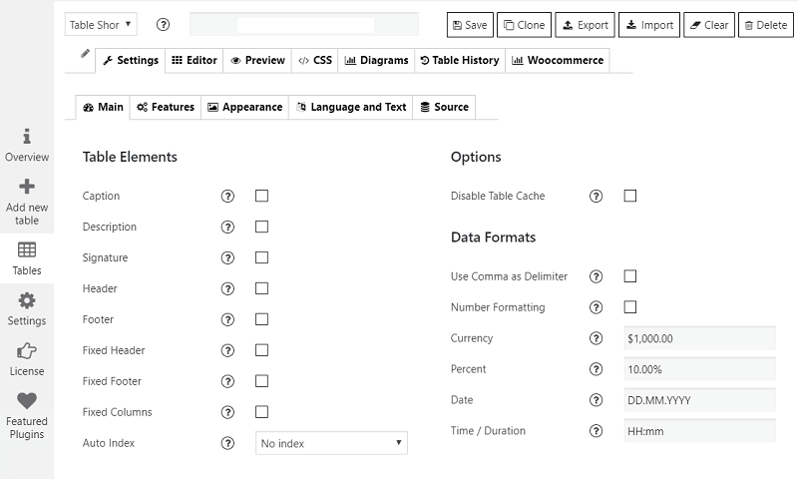Click help icon next to Caption
Image resolution: width=798 pixels, height=479 pixels.
pos(227,197)
